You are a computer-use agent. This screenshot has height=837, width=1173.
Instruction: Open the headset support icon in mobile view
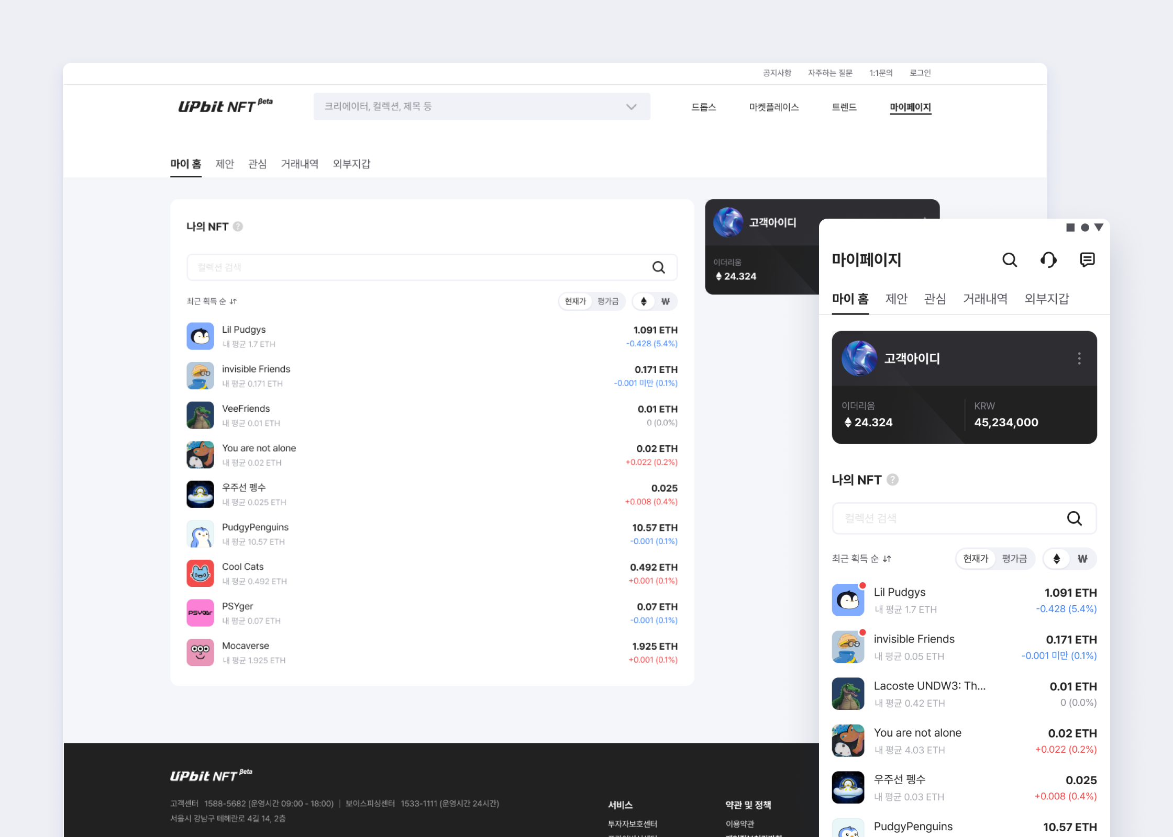tap(1049, 260)
